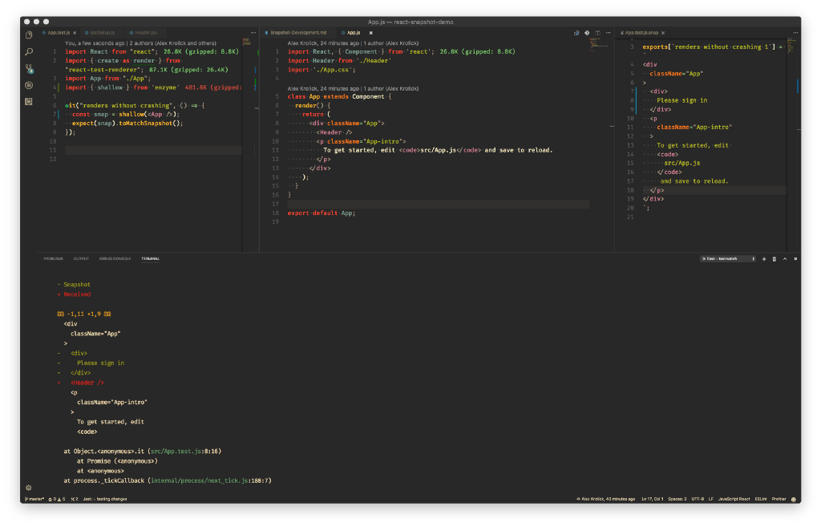821x527 pixels.
Task: Change JavaScript React language mode in status bar
Action: [733, 499]
